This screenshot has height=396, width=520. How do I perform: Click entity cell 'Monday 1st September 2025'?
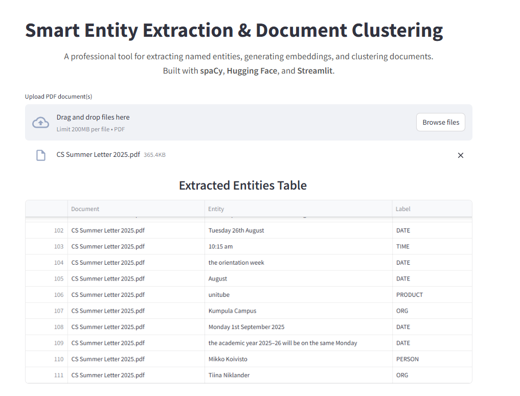[x=298, y=327]
